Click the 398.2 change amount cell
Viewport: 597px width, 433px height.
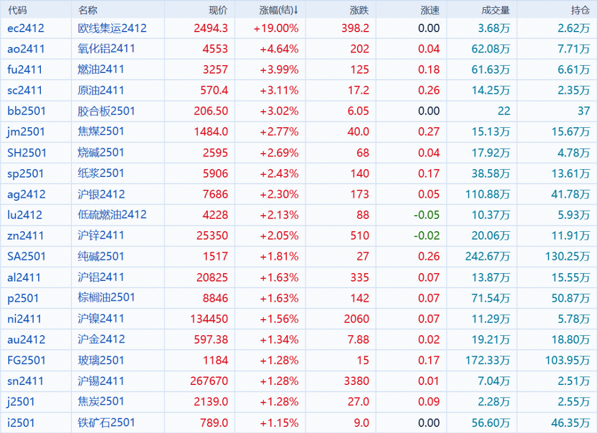click(x=355, y=28)
